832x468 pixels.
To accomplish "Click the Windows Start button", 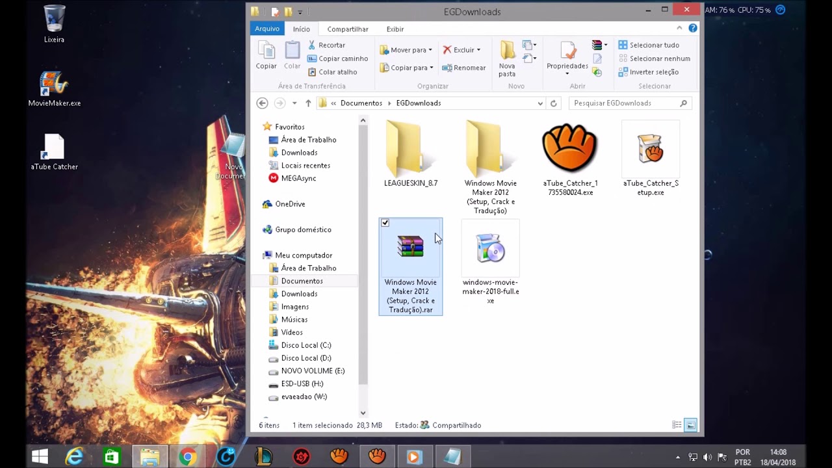I will pyautogui.click(x=40, y=457).
